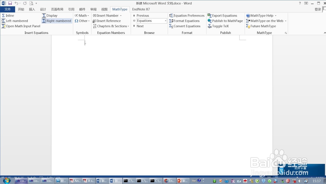Click the Redo arrow icon
Screen dimensions: 326x184
pos(25,3)
